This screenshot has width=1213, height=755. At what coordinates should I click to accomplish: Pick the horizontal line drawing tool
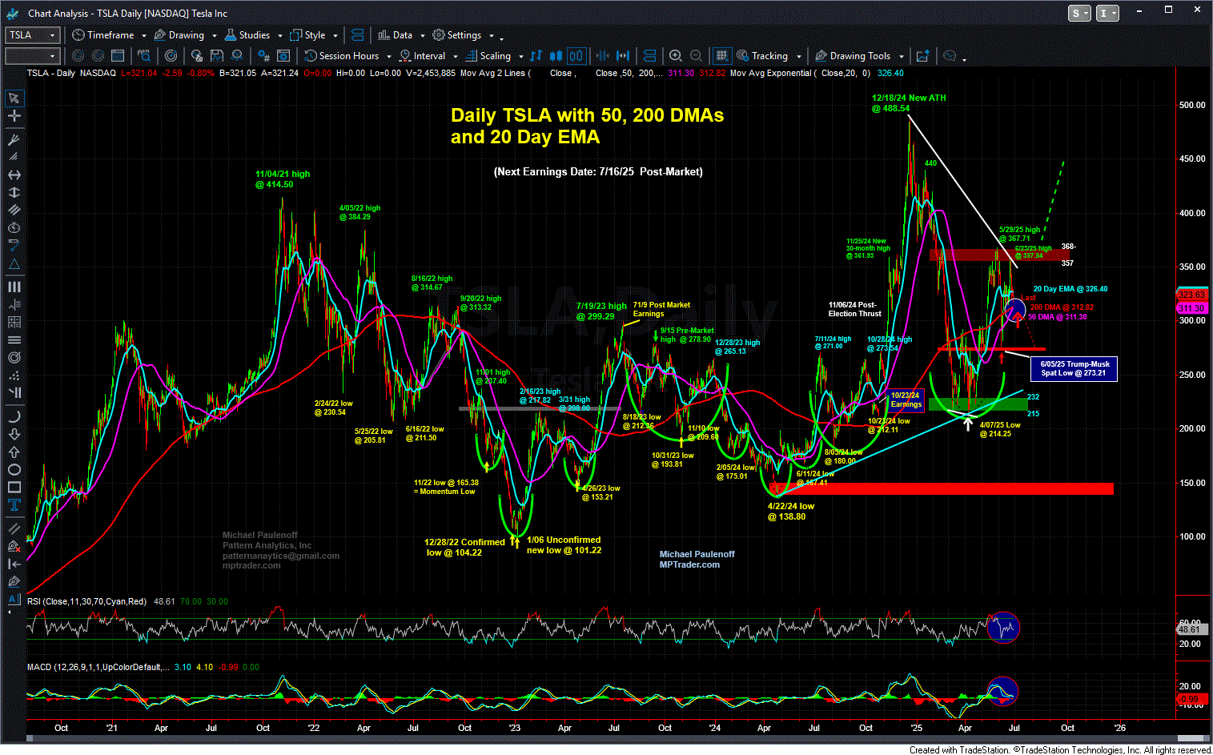point(14,175)
